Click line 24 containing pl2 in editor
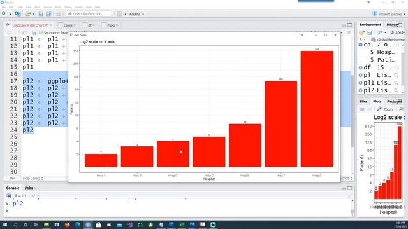 coord(28,130)
